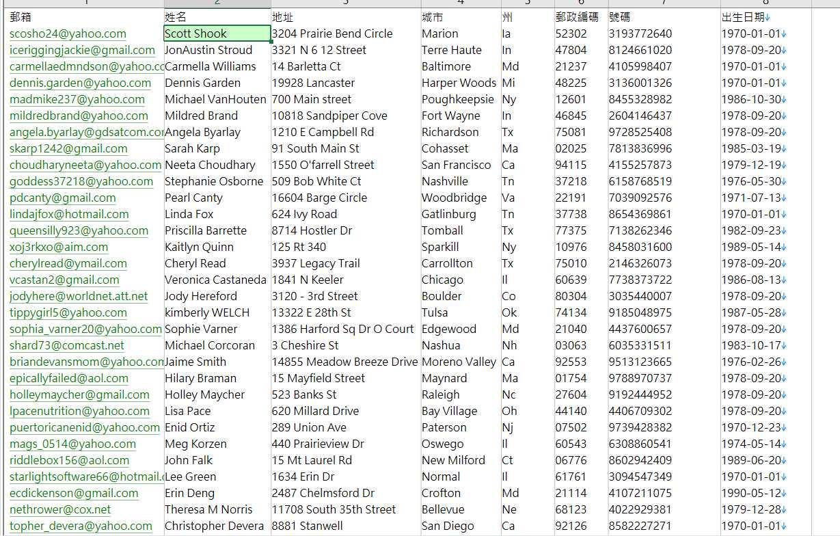Select the state cell Nh
This screenshot has width=840, height=536.
(528, 345)
